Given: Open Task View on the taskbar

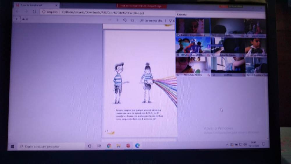Looking at the screenshot, I should (99, 146).
